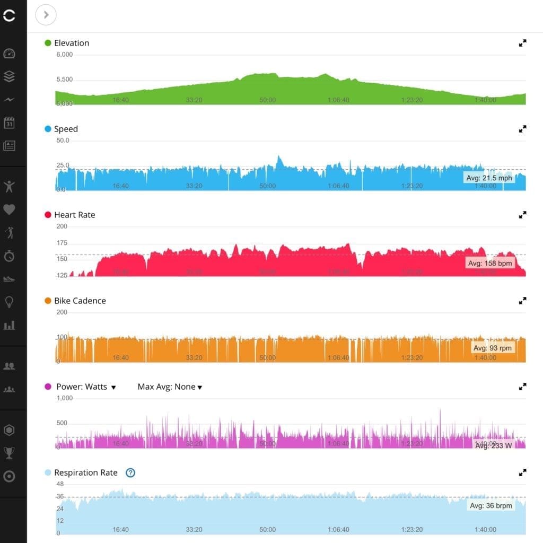Screen dimensions: 543x543
Task: Click the green Elevation legend dot
Action: coord(48,43)
